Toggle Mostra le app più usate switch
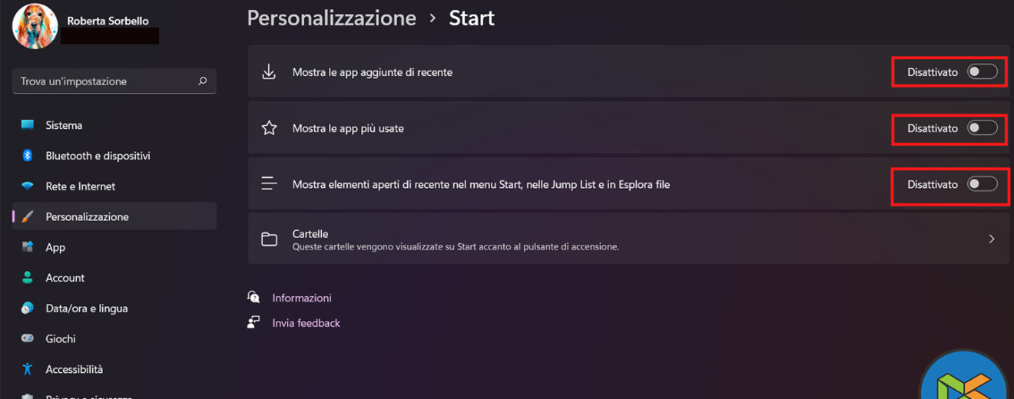 [982, 128]
